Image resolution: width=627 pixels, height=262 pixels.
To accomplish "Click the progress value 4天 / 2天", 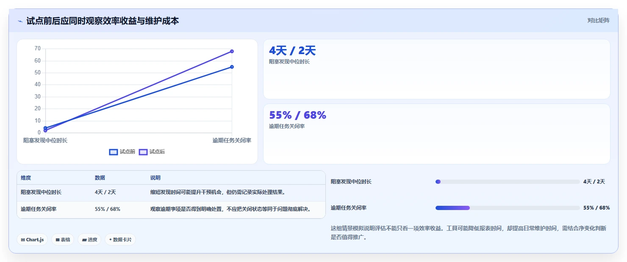I will coord(594,182).
